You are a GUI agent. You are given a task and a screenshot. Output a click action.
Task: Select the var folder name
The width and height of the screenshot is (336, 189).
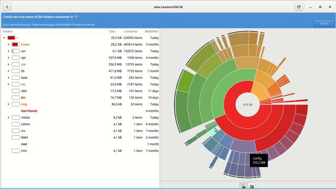click(x=23, y=64)
